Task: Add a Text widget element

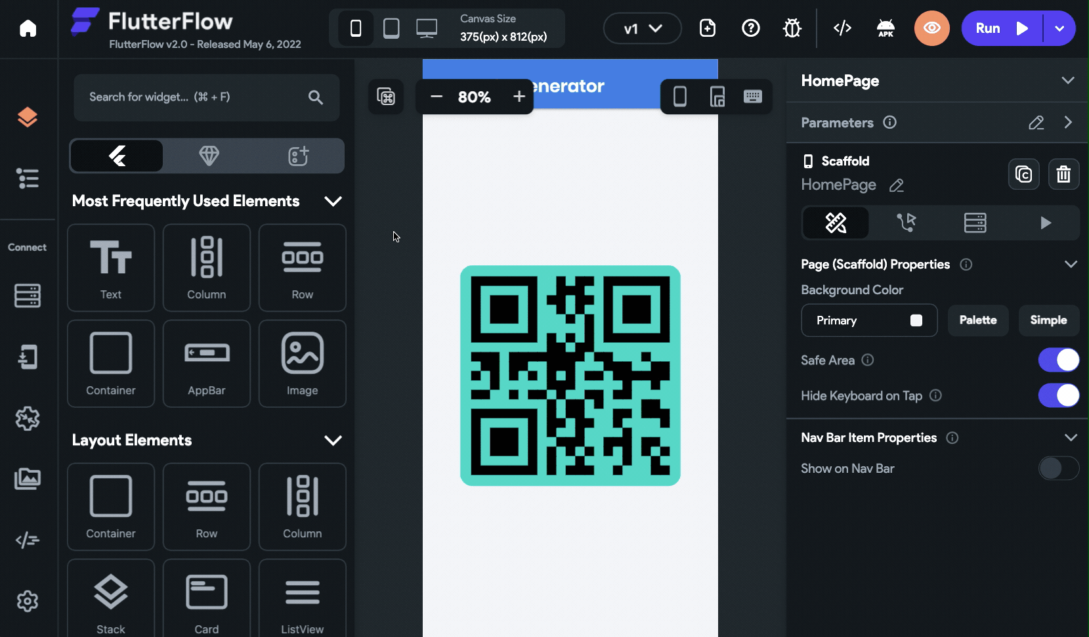Action: pyautogui.click(x=111, y=268)
